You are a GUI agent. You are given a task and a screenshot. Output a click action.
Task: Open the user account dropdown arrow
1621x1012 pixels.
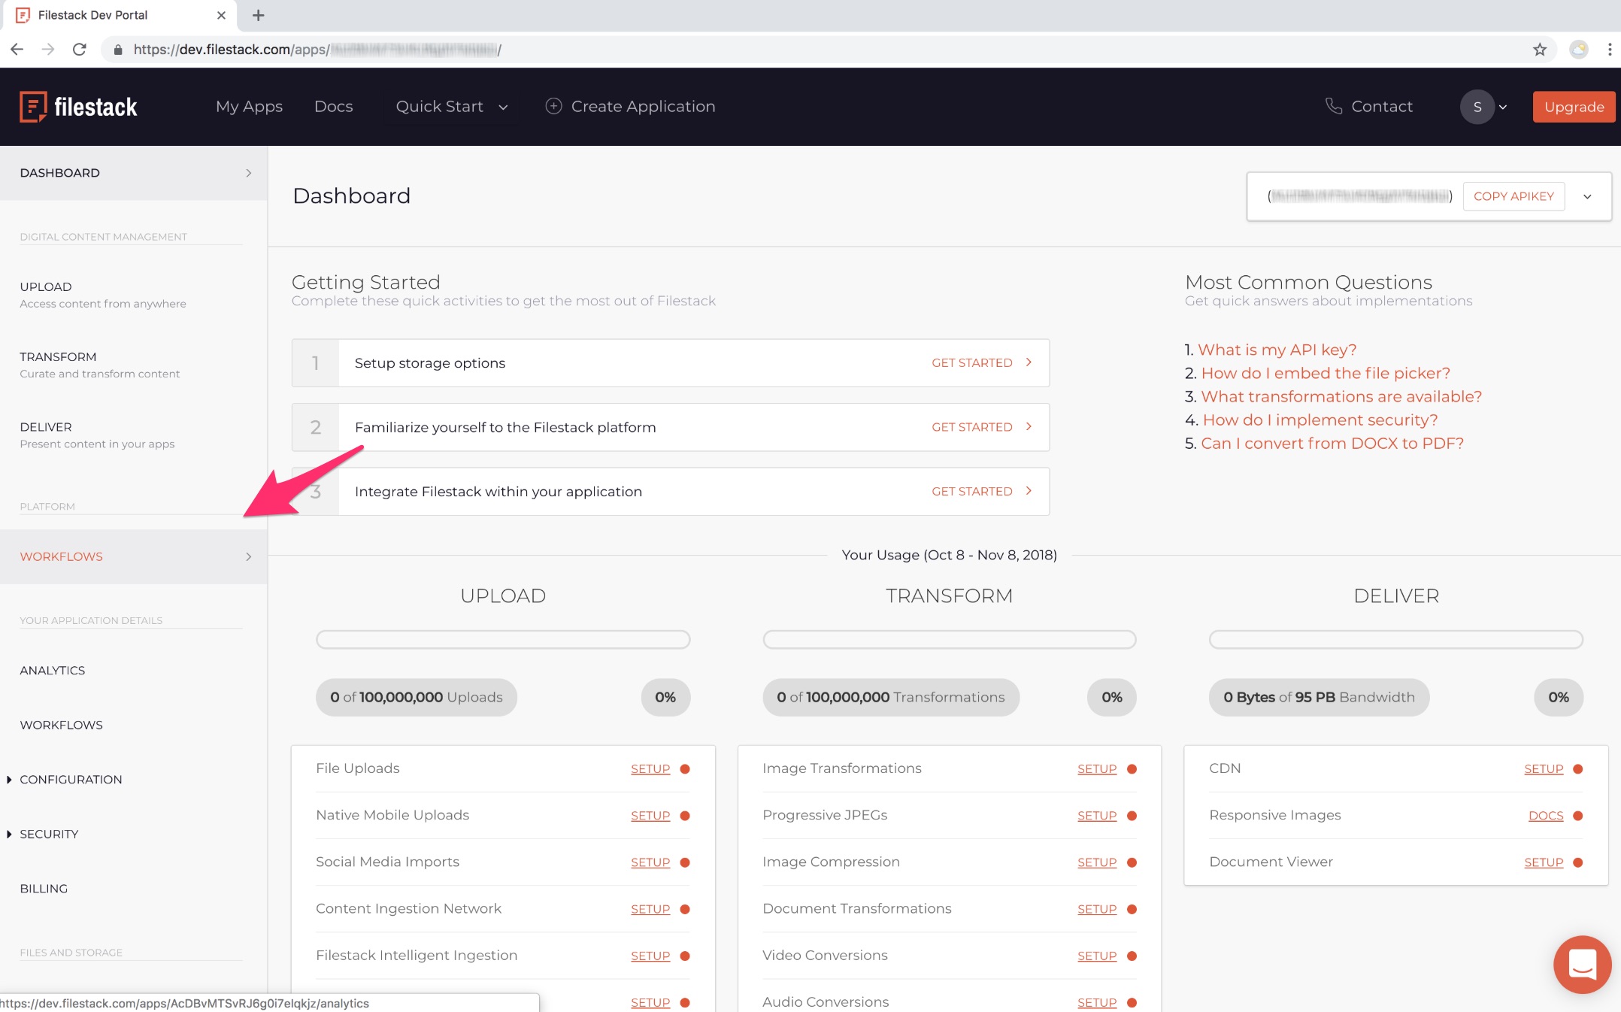(1503, 108)
